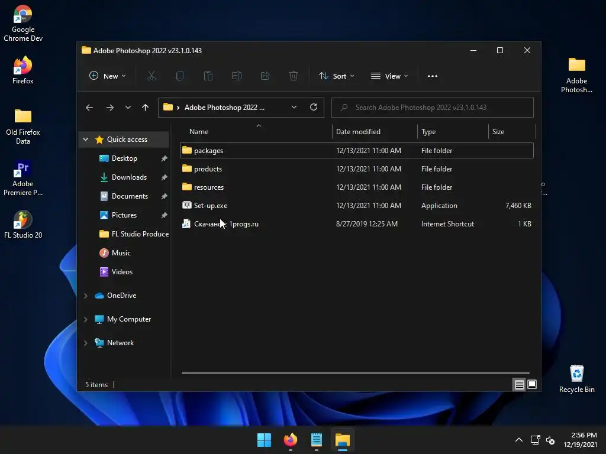Open recent locations chevron near navigation arrows
606x454 pixels.
pyautogui.click(x=128, y=108)
